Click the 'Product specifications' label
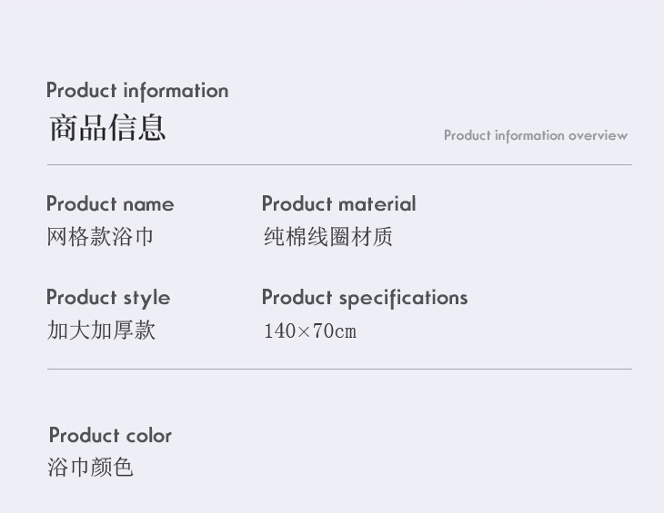Screen dimensions: 664x513 click(x=364, y=298)
